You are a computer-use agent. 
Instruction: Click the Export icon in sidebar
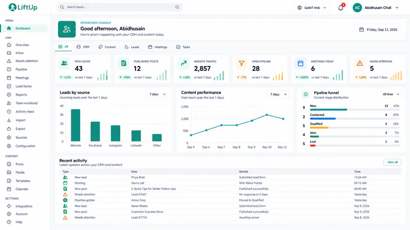9,129
